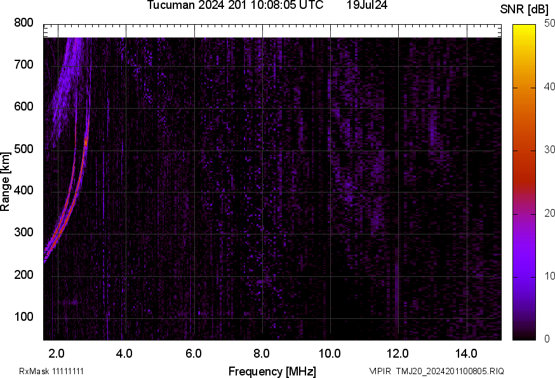Click the SNR [dB] colorbar title

pos(525,8)
